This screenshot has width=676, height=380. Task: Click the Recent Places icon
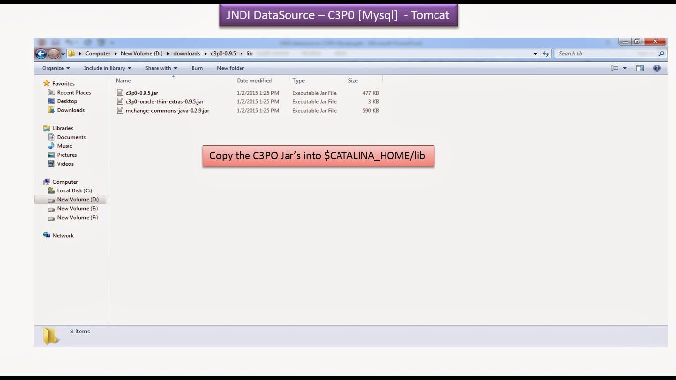(51, 92)
